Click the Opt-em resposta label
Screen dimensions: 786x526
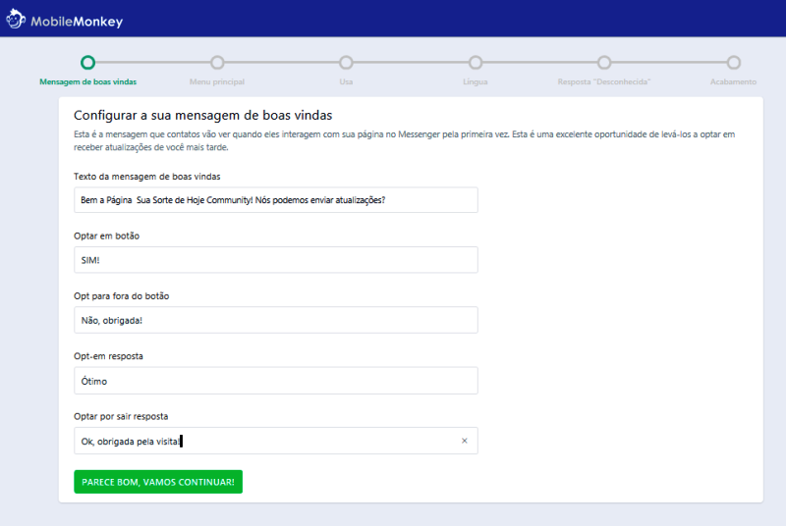(x=108, y=356)
